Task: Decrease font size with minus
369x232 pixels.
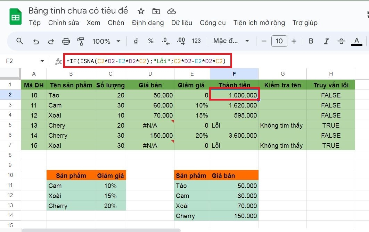Action: pos(264,41)
